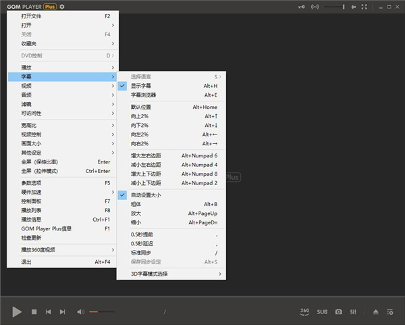Skip to previous track
The image size is (405, 325).
pos(48,312)
